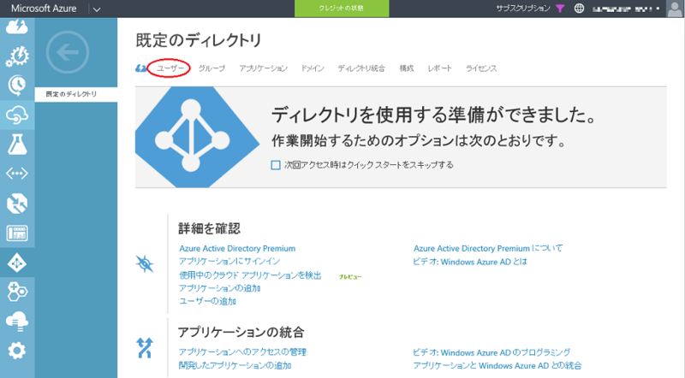685x378 pixels.
Task: Open 使用中のクラウド アプリケーションを検出 link
Action: (250, 275)
